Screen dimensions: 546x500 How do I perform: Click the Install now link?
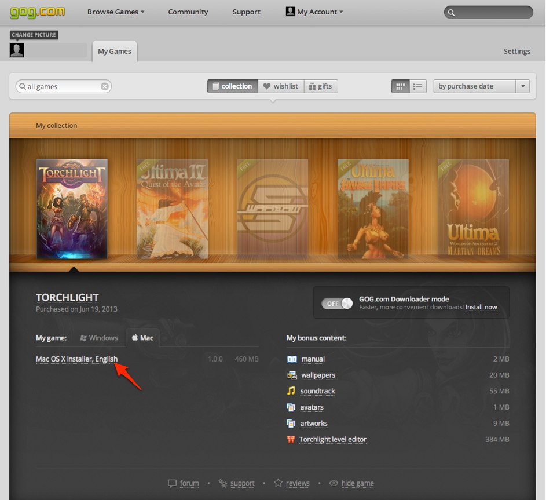click(481, 307)
